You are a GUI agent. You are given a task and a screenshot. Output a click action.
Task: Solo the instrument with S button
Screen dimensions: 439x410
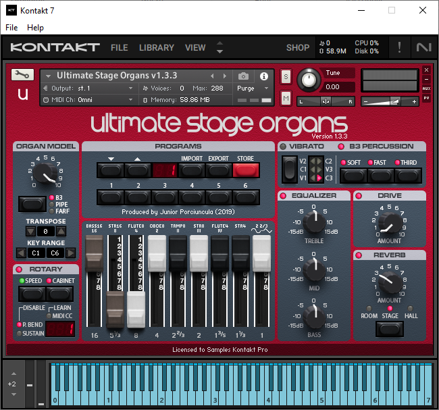pos(286,77)
